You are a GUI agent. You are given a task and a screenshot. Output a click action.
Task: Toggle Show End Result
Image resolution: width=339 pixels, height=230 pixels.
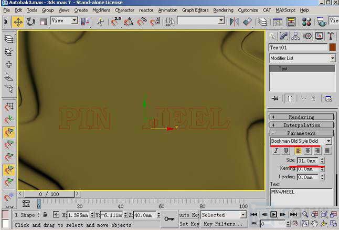click(x=290, y=99)
